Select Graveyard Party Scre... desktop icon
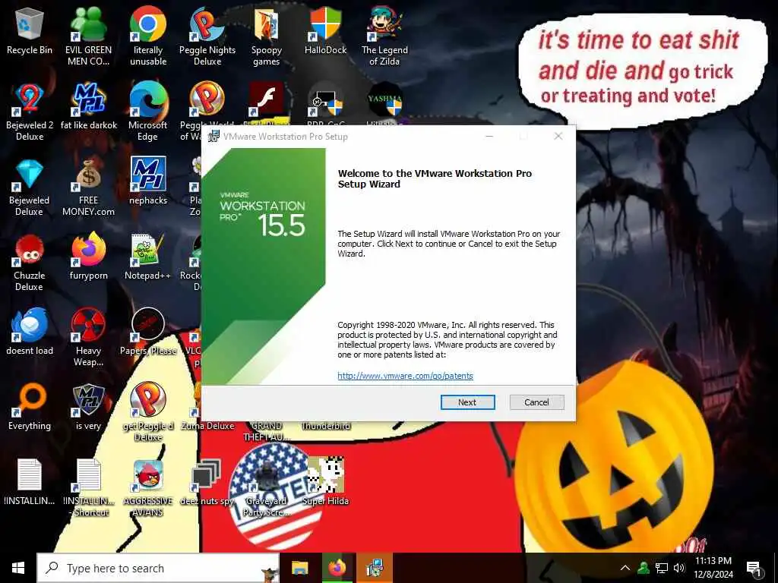This screenshot has height=583, width=778. pyautogui.click(x=267, y=488)
